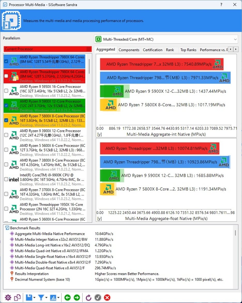Click the blue funnel Filter icon

[x=41, y=297]
